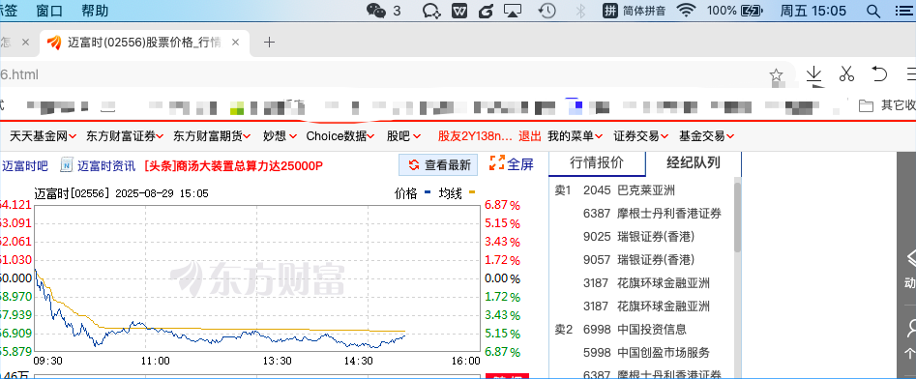Screen dimensions: 916x379
Task: Open the 迈富时资讯 link
Action: (98, 165)
